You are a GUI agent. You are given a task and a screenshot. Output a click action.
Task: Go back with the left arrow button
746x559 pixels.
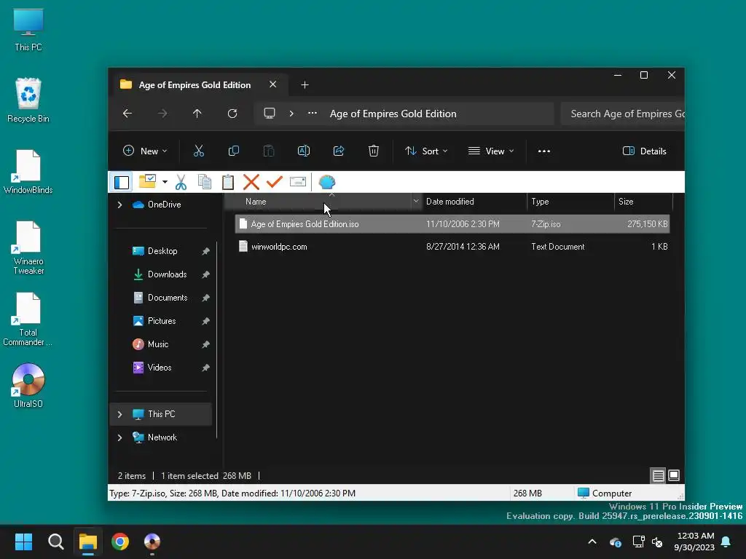coord(127,114)
